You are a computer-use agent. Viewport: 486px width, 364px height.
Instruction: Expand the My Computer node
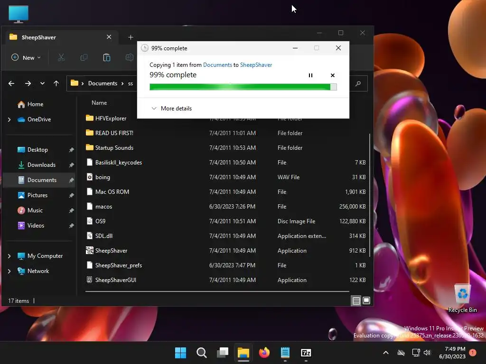pos(9,256)
